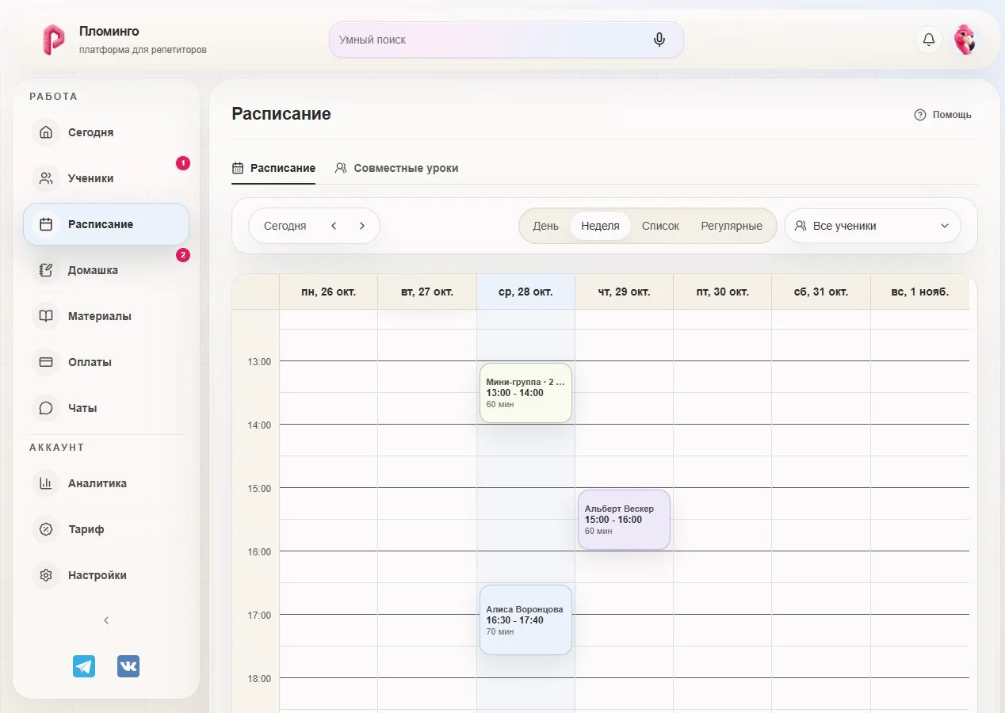The height and width of the screenshot is (713, 1005).
Task: Click the Помощь question mark icon
Action: coord(920,115)
